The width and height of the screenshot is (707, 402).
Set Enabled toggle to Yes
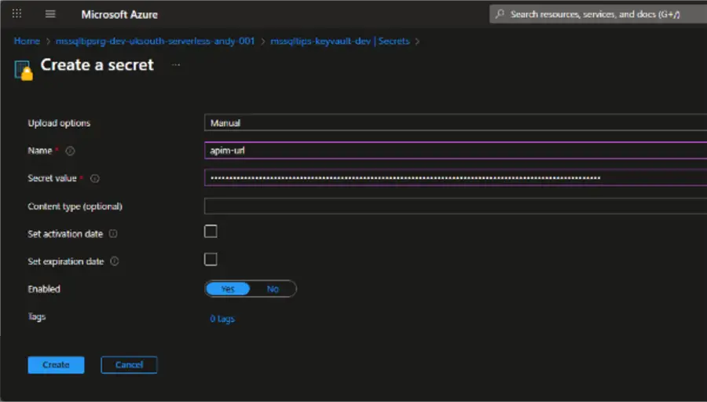[x=228, y=289]
